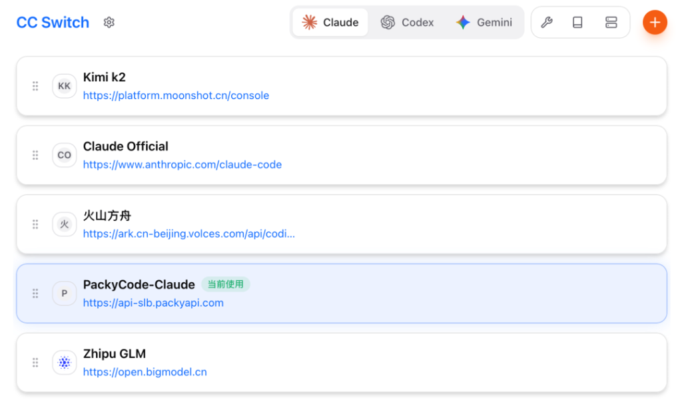This screenshot has width=682, height=404.
Task: Click the wrench tool icon
Action: click(546, 23)
